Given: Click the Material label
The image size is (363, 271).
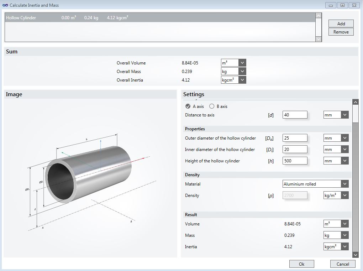Looking at the screenshot, I should pyautogui.click(x=193, y=184).
